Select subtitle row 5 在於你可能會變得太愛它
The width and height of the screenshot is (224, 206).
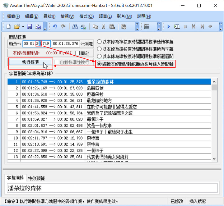[x=109, y=107]
